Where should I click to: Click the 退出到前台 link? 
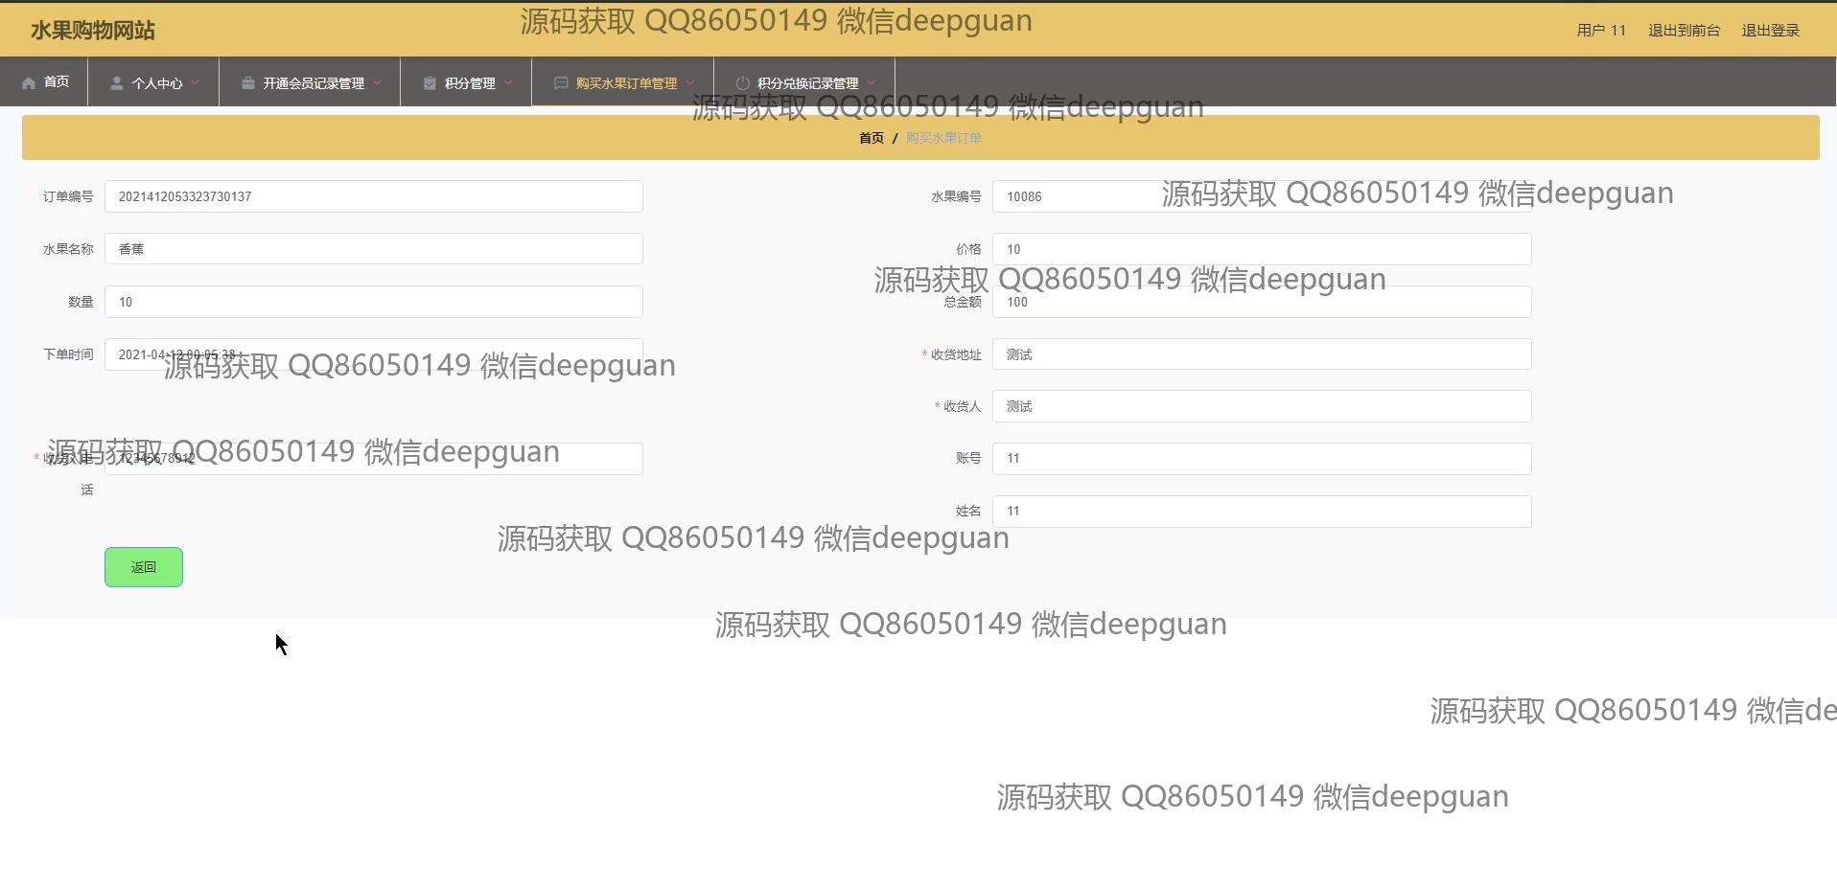pos(1684,31)
